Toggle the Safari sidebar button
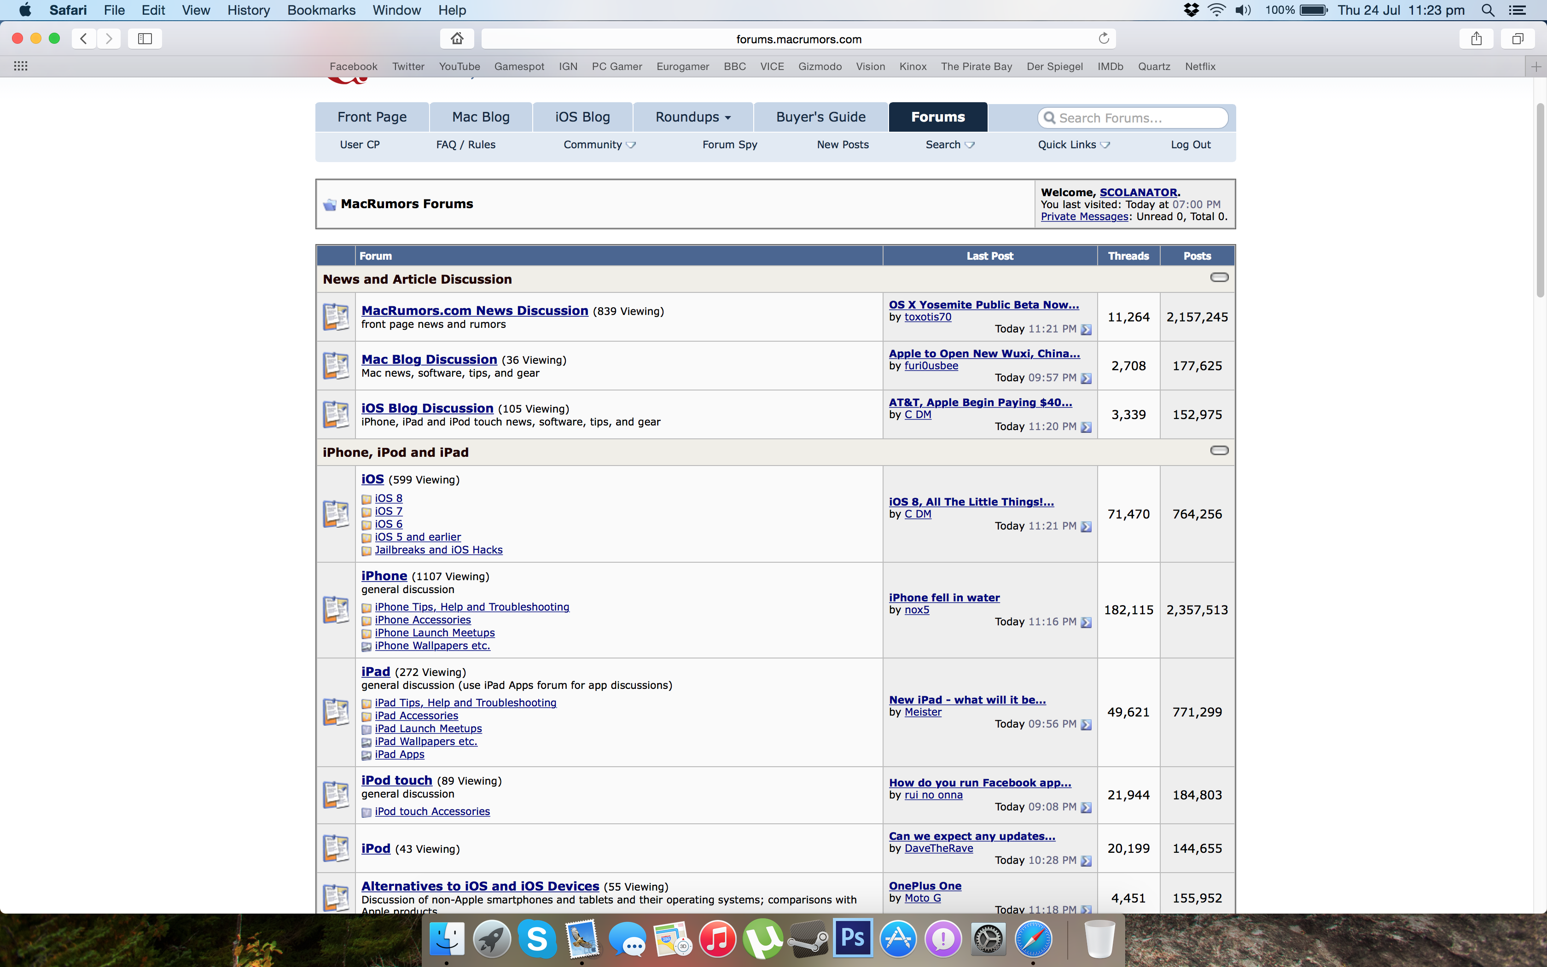Viewport: 1547px width, 967px height. tap(145, 38)
